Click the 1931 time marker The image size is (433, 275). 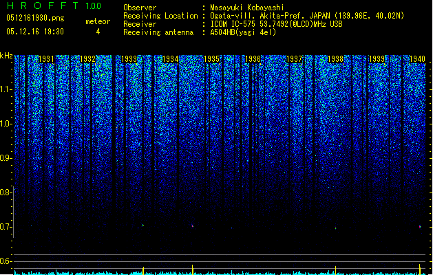click(46, 59)
